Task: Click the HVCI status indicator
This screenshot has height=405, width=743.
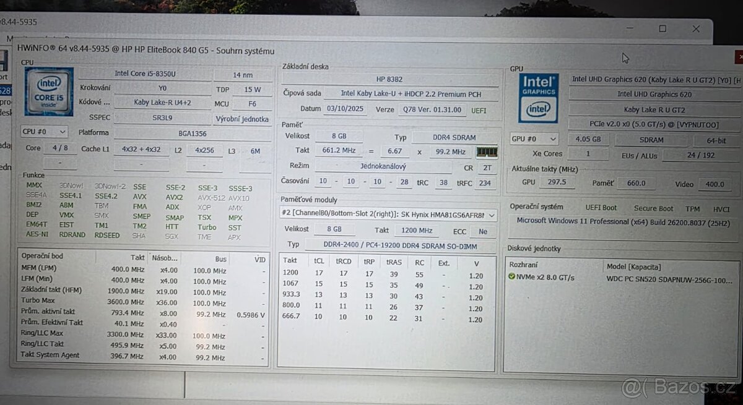Action: [720, 208]
